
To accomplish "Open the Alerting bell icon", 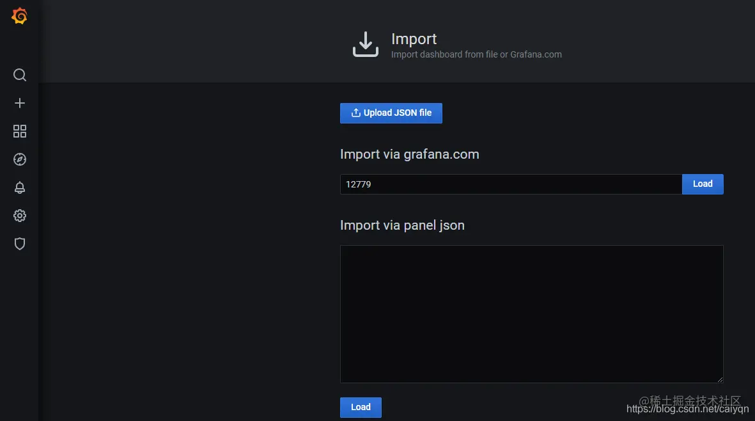I will tap(20, 187).
